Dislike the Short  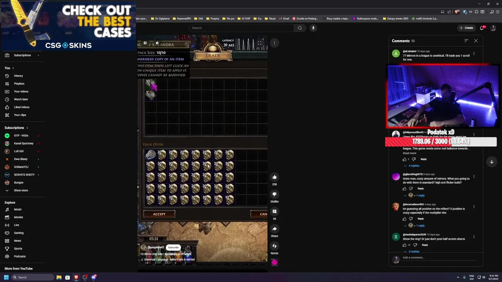[275, 194]
